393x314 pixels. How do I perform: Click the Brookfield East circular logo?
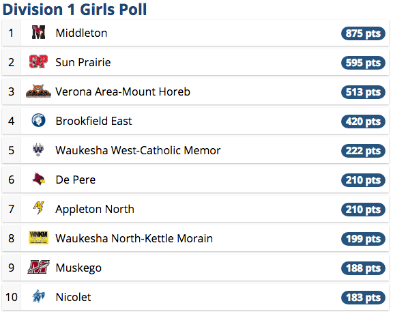coord(38,120)
